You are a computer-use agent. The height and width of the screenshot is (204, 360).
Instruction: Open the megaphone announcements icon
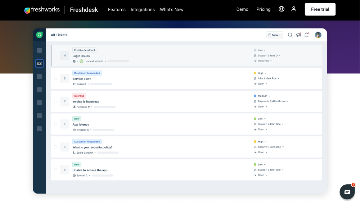click(298, 35)
